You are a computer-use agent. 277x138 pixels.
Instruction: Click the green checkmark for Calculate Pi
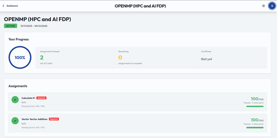[15, 100]
